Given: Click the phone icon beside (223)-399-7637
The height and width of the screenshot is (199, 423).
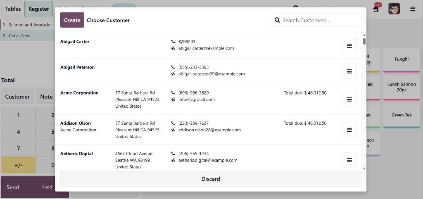Looking at the screenshot, I should [173, 123].
